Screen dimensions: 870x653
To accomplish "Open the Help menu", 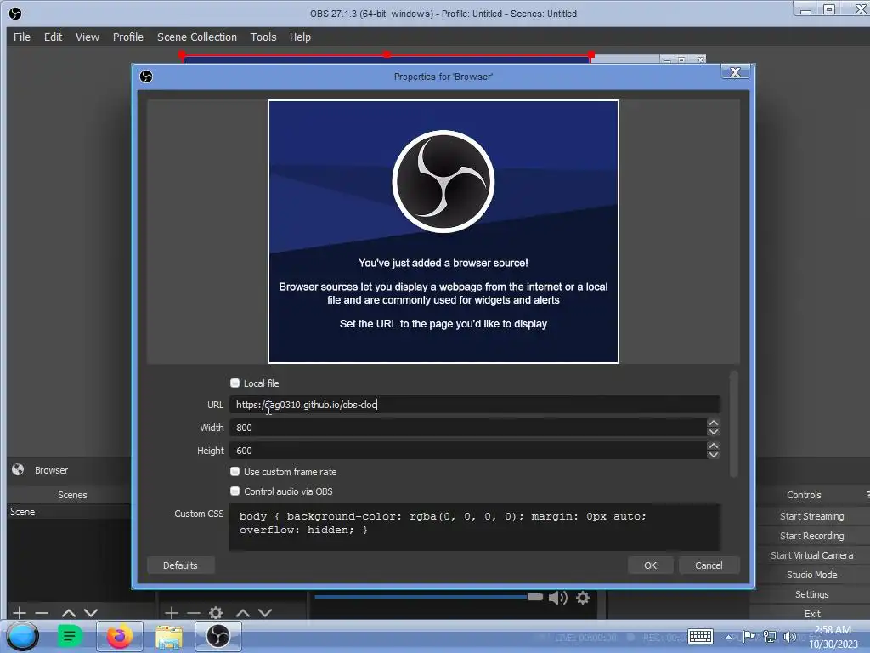I will [x=300, y=37].
